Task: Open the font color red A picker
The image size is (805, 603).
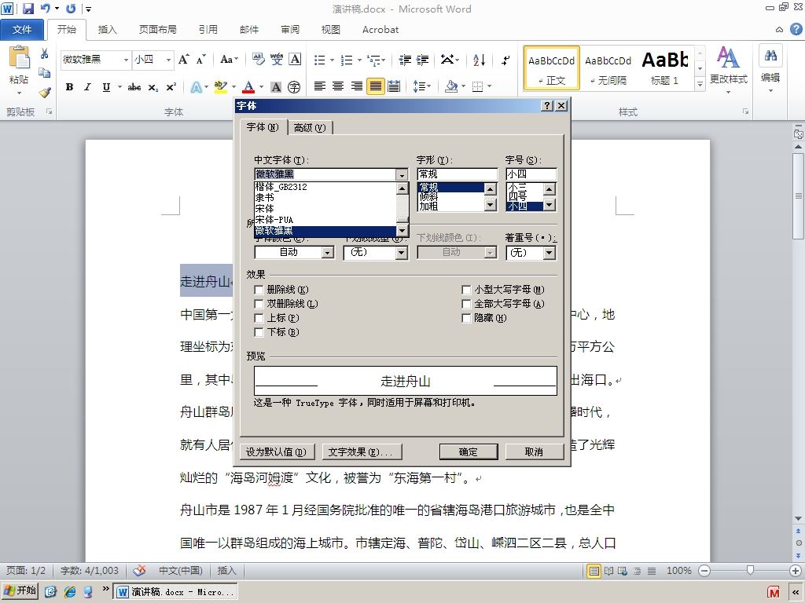Action: (x=248, y=87)
